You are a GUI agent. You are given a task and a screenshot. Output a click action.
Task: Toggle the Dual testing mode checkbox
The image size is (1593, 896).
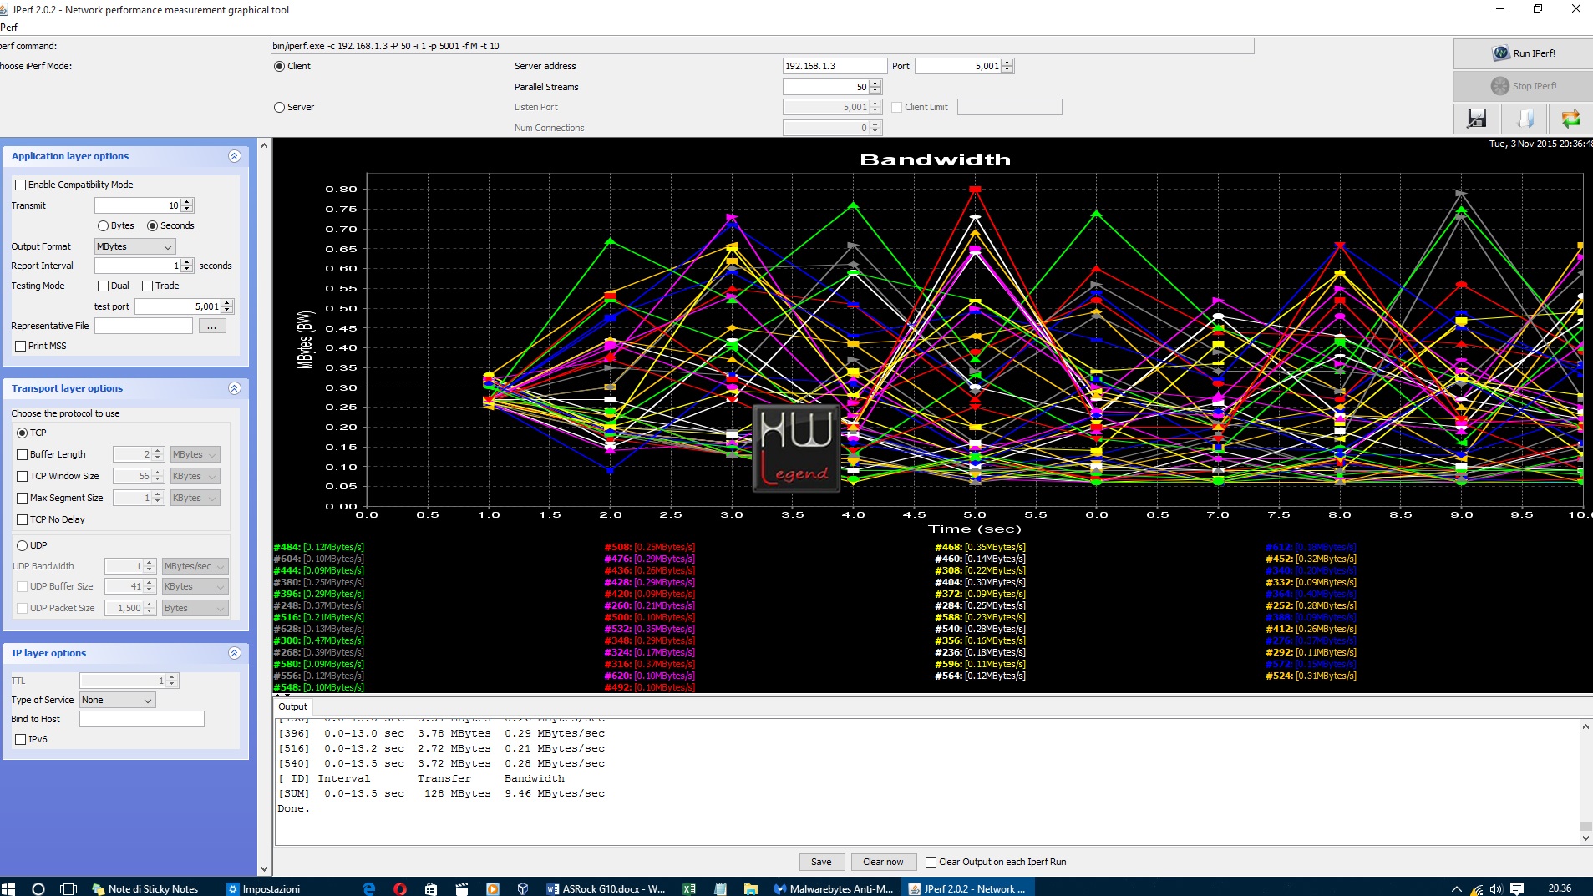click(103, 286)
